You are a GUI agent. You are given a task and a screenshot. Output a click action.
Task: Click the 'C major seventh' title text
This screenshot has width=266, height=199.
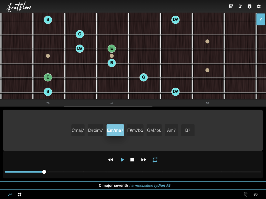[x=113, y=186]
